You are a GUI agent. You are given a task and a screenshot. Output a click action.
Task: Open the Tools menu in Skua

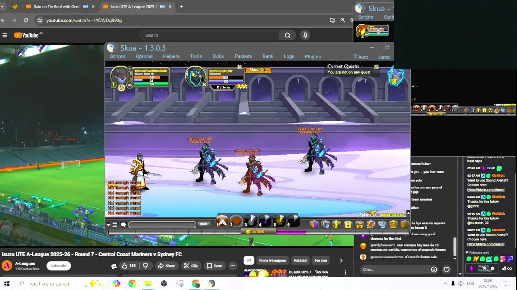(196, 56)
